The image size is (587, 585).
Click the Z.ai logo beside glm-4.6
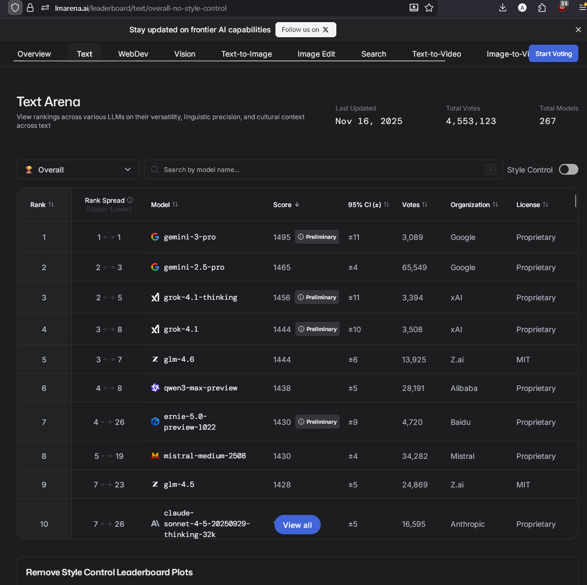coord(155,359)
